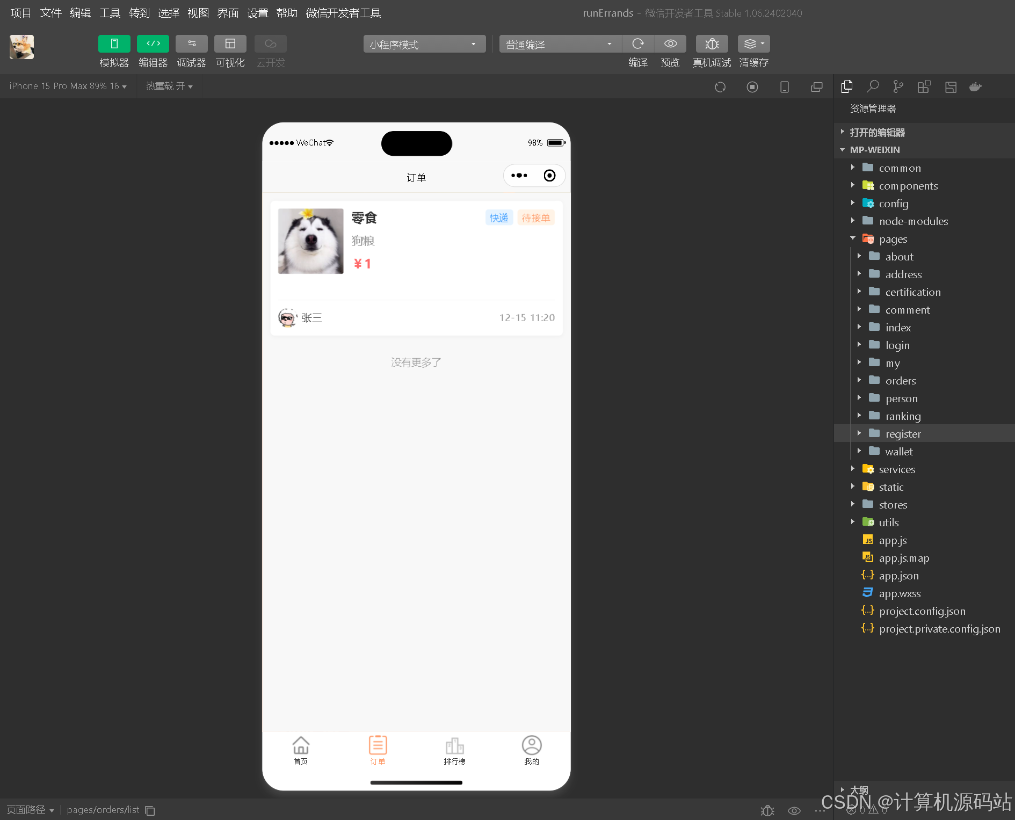This screenshot has height=820, width=1015.
Task: Click the 编译 (compile) icon
Action: click(638, 44)
